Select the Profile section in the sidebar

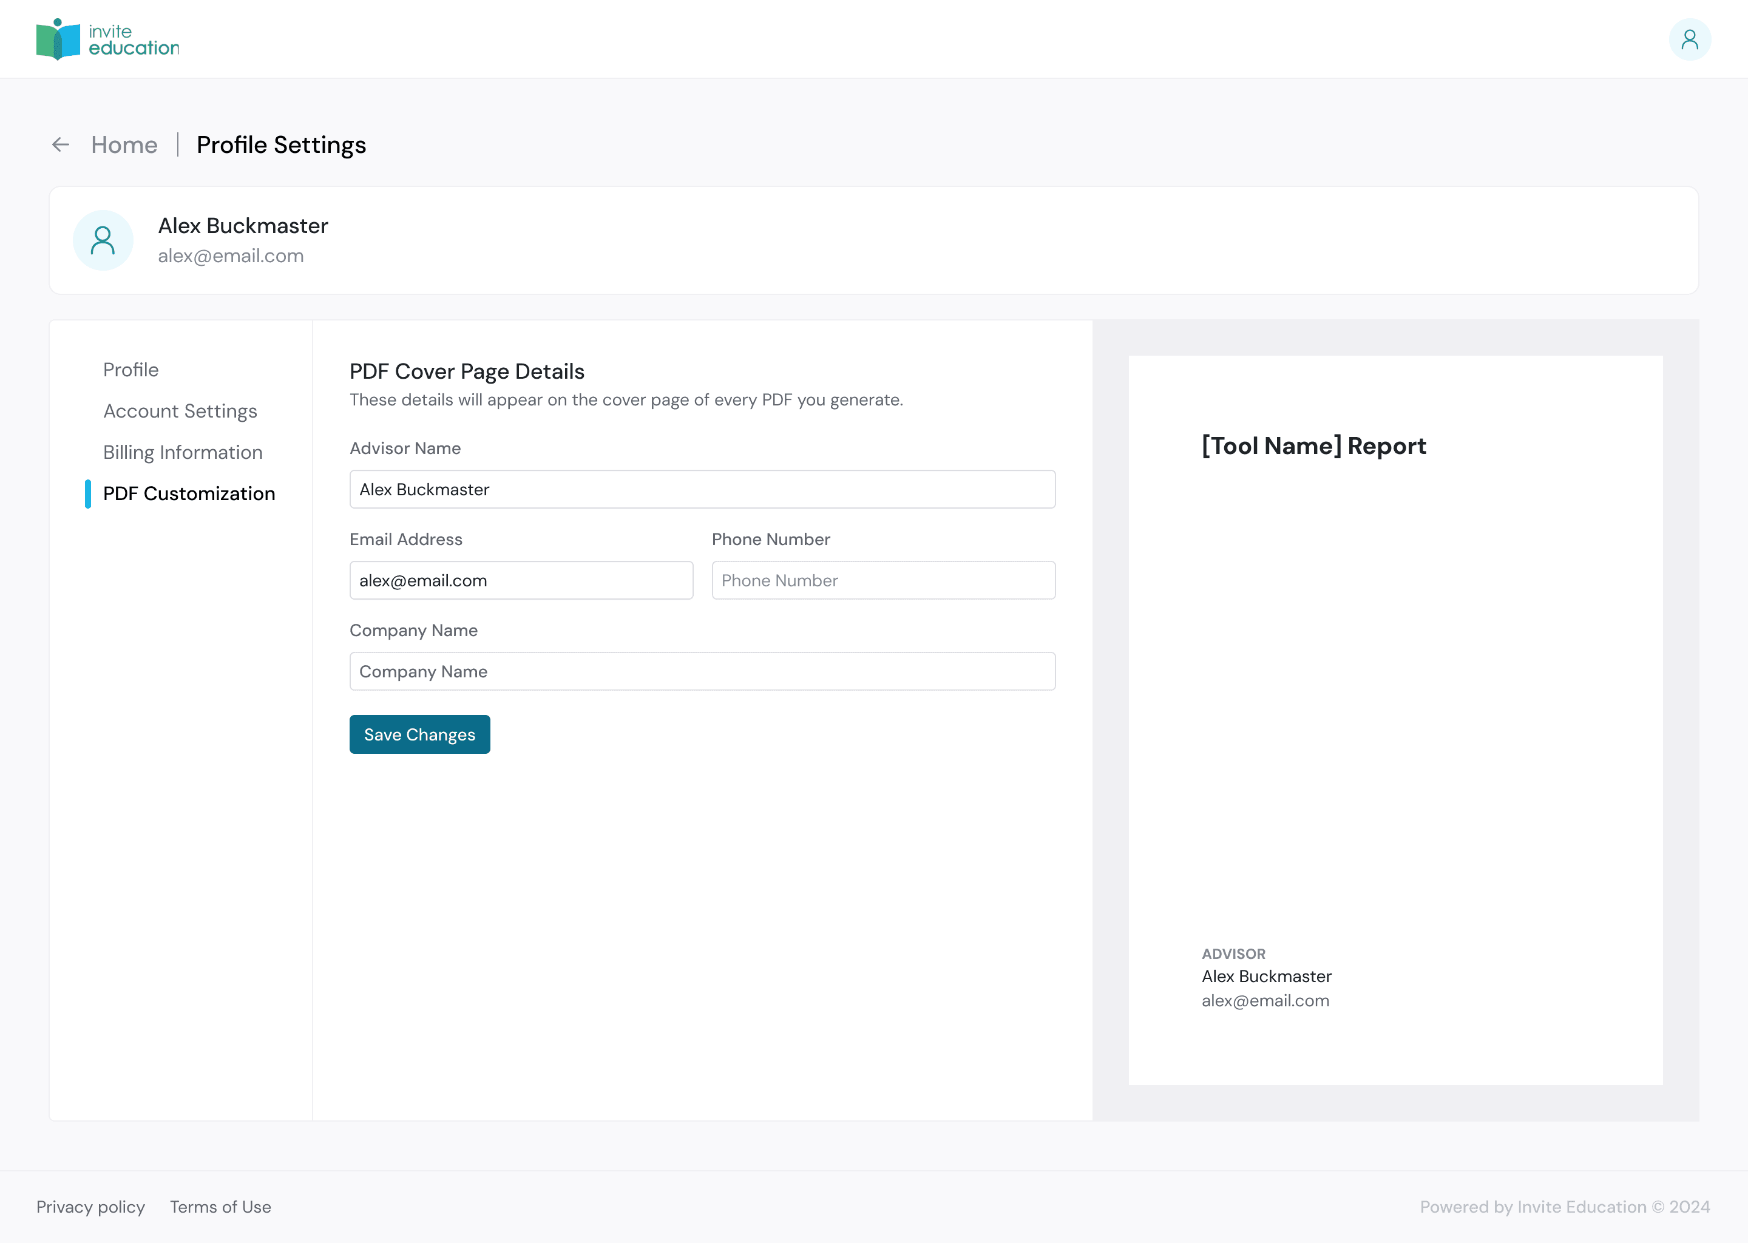pos(131,370)
